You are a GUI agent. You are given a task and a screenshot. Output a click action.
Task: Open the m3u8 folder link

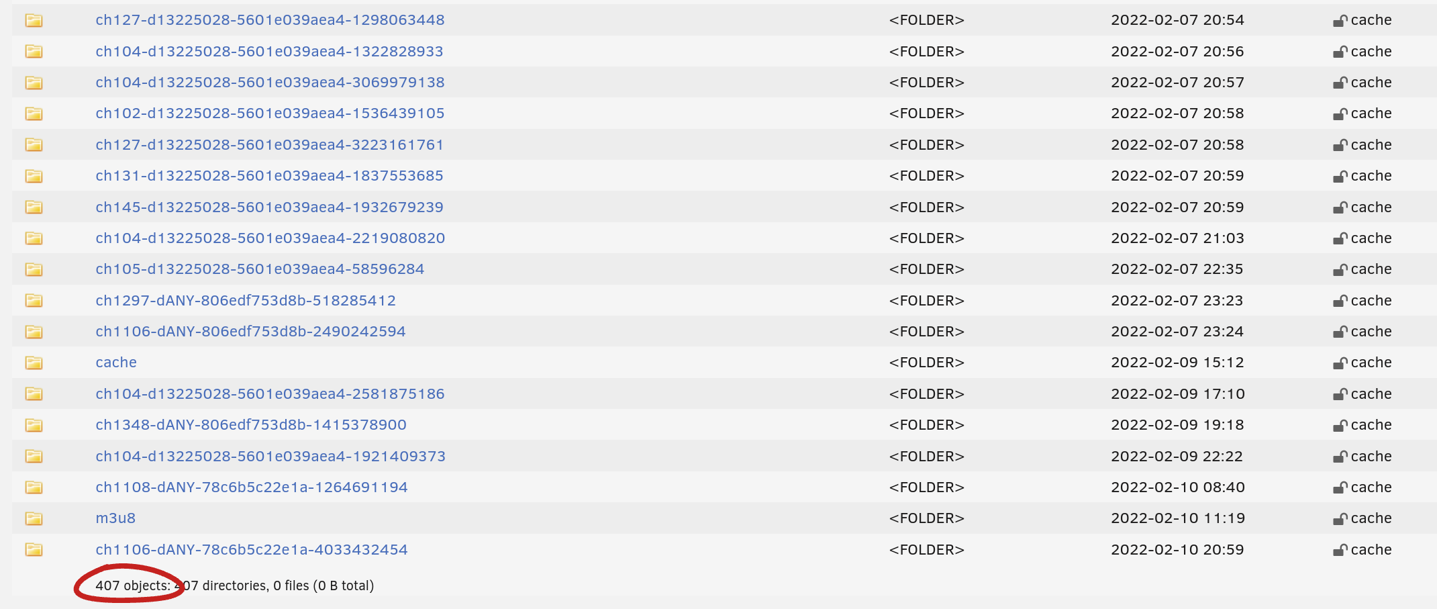tap(115, 518)
